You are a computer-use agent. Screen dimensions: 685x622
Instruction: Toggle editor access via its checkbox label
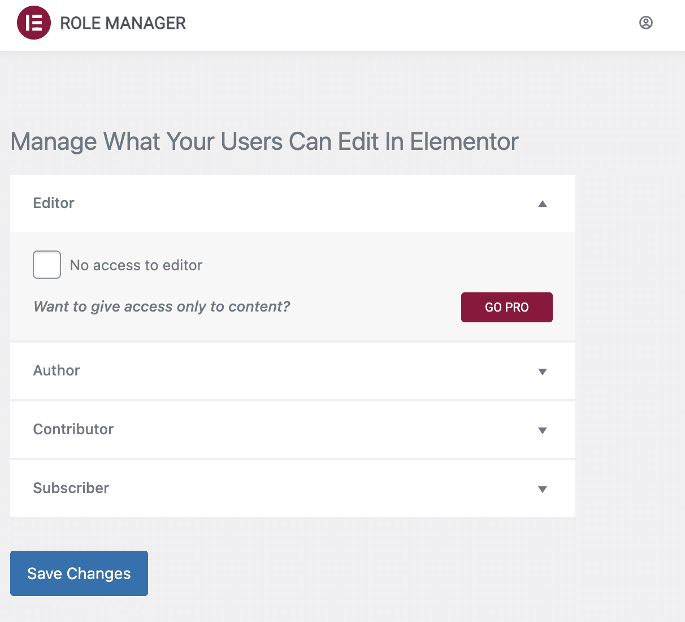pyautogui.click(x=135, y=265)
